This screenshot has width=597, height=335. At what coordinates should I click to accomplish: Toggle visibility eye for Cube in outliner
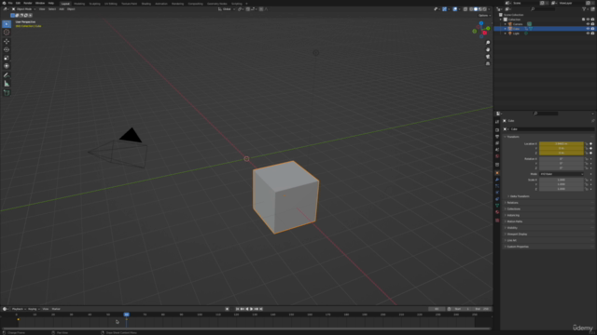(588, 29)
